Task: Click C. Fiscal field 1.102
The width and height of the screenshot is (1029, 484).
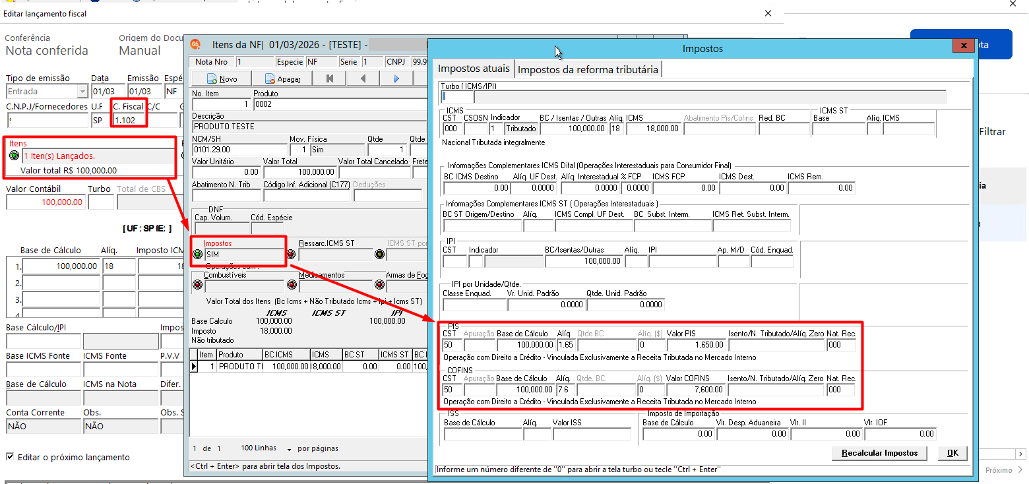Action: [128, 121]
